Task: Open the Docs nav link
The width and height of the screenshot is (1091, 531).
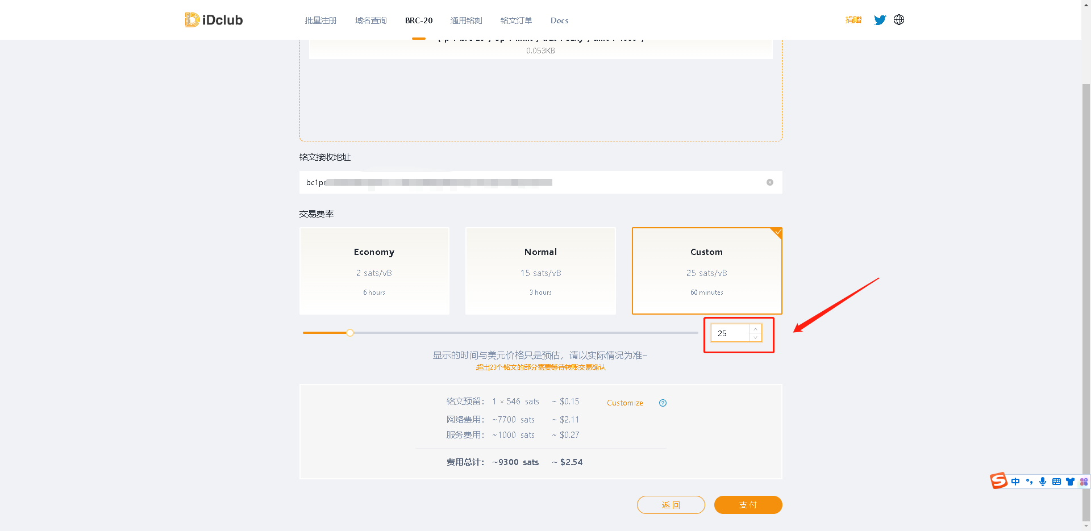Action: 559,20
